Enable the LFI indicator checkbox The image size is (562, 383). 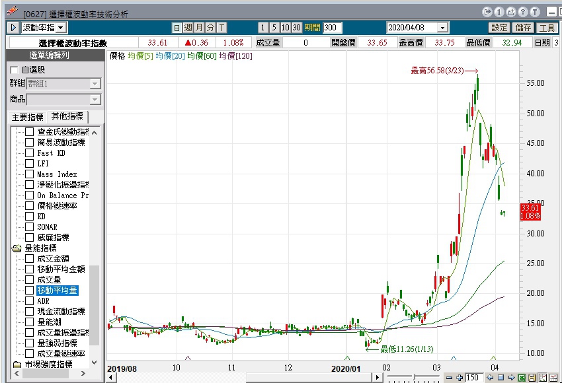tap(29, 164)
